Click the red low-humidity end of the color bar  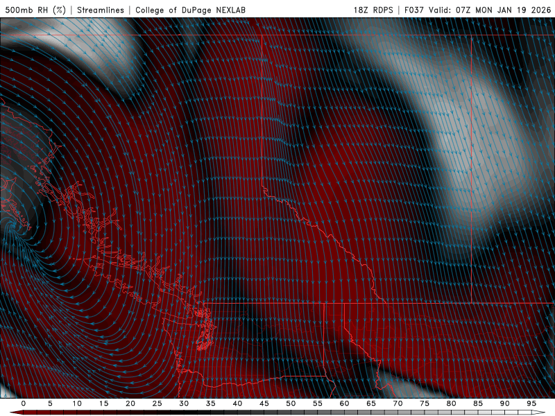18,413
